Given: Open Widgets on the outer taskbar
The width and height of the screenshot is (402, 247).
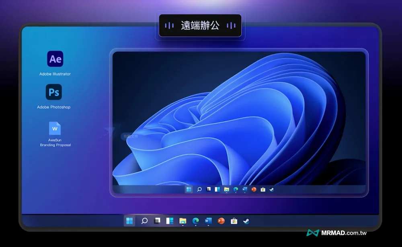Looking at the screenshot, I should coord(170,220).
